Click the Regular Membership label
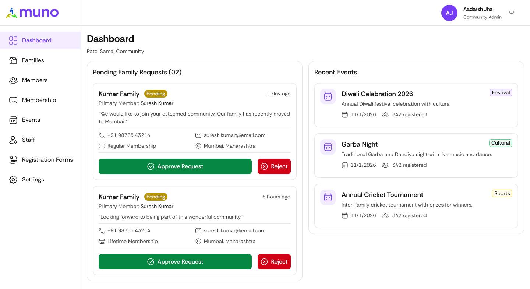This screenshot has height=289, width=530. coord(132,146)
